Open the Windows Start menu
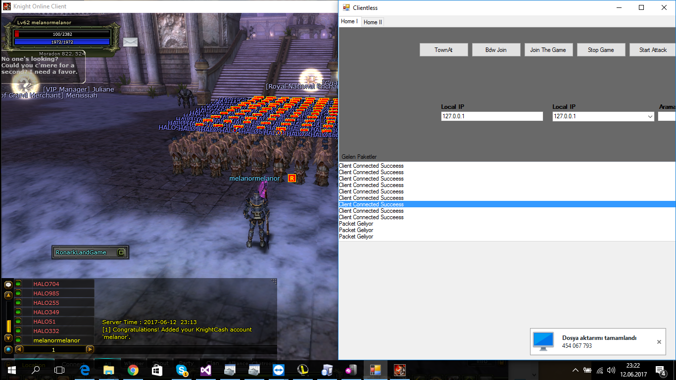 [12, 370]
